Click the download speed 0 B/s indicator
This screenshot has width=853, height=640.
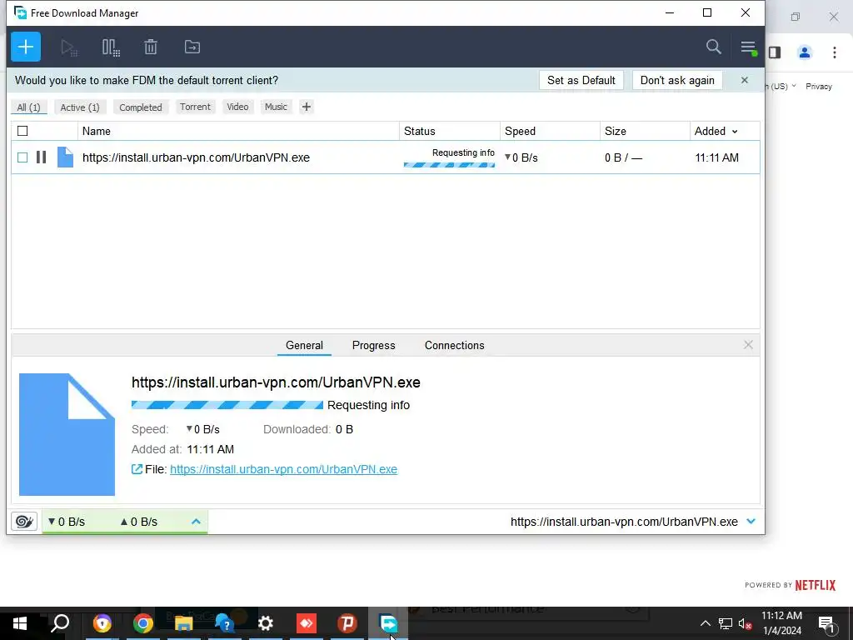[x=67, y=522]
